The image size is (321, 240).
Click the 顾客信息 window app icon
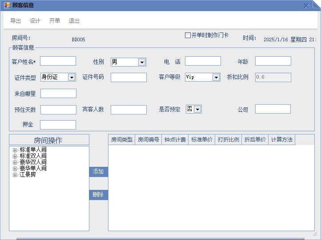(x=7, y=5)
